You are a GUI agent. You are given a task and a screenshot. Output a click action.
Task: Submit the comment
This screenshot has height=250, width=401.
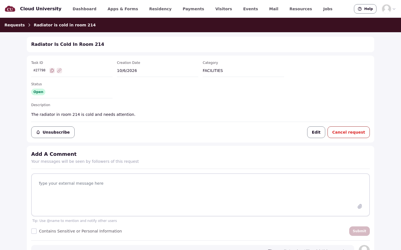coord(360,231)
